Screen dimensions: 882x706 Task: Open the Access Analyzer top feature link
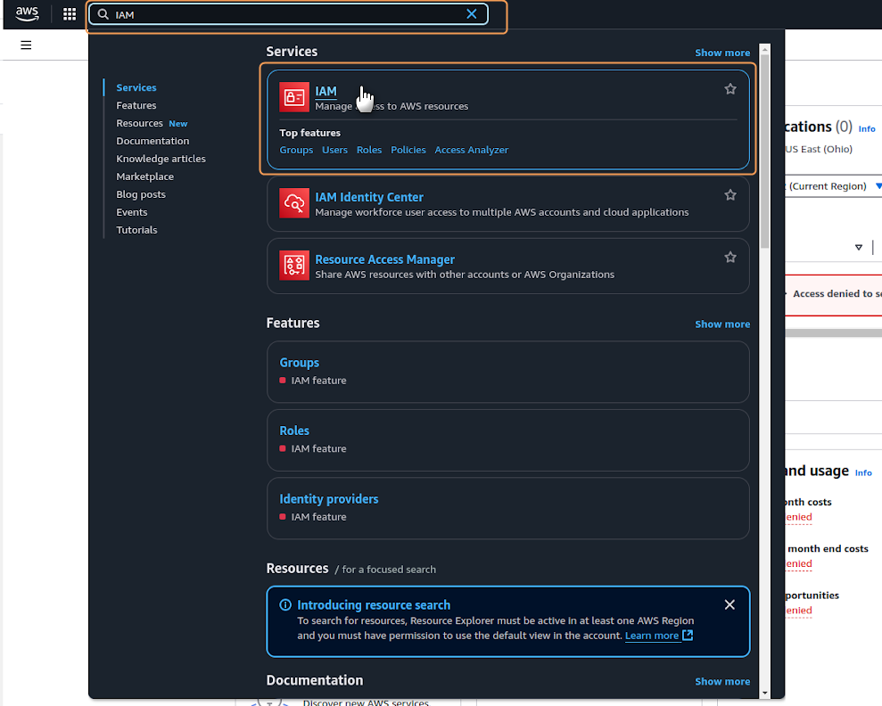[x=471, y=150]
